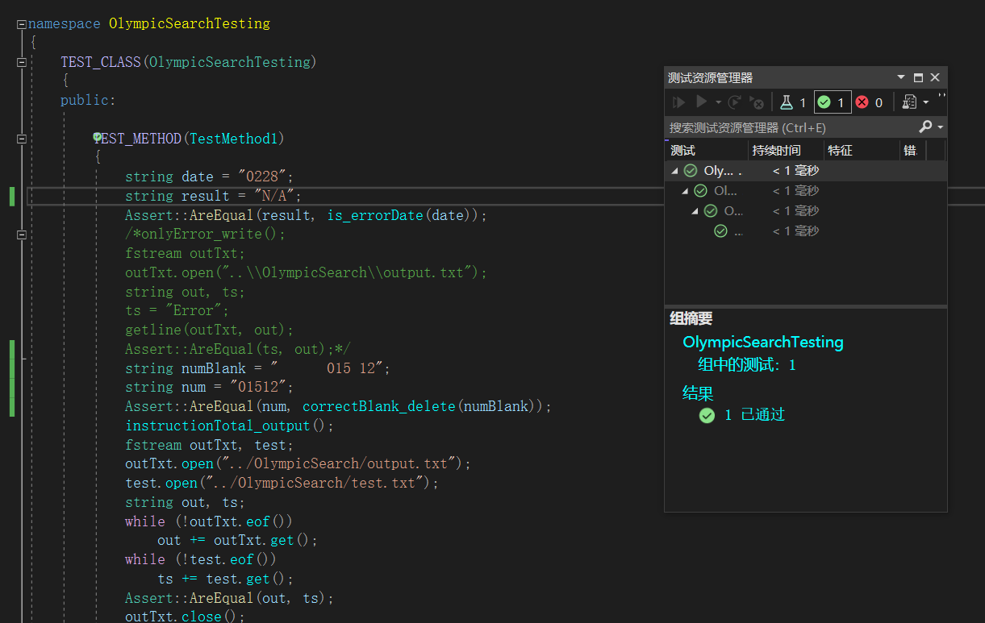Select the innermost leaf test row
Viewport: 985px width, 623px height.
click(x=805, y=231)
